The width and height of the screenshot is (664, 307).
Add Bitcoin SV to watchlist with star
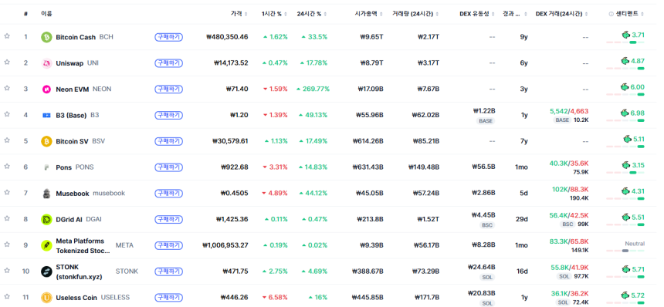point(7,140)
